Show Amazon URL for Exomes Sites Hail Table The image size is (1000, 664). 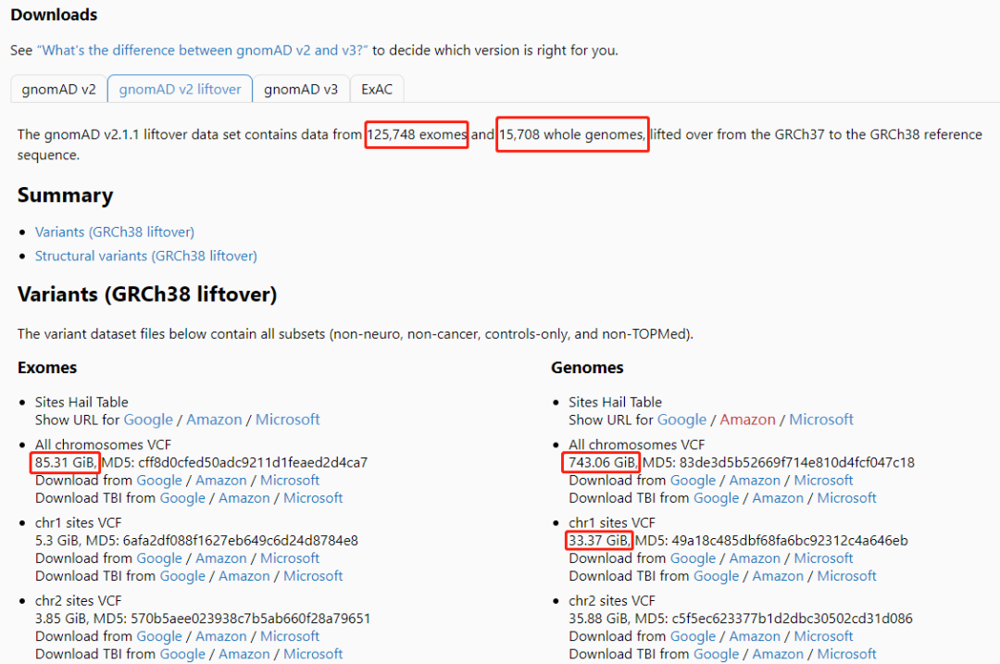coord(214,420)
